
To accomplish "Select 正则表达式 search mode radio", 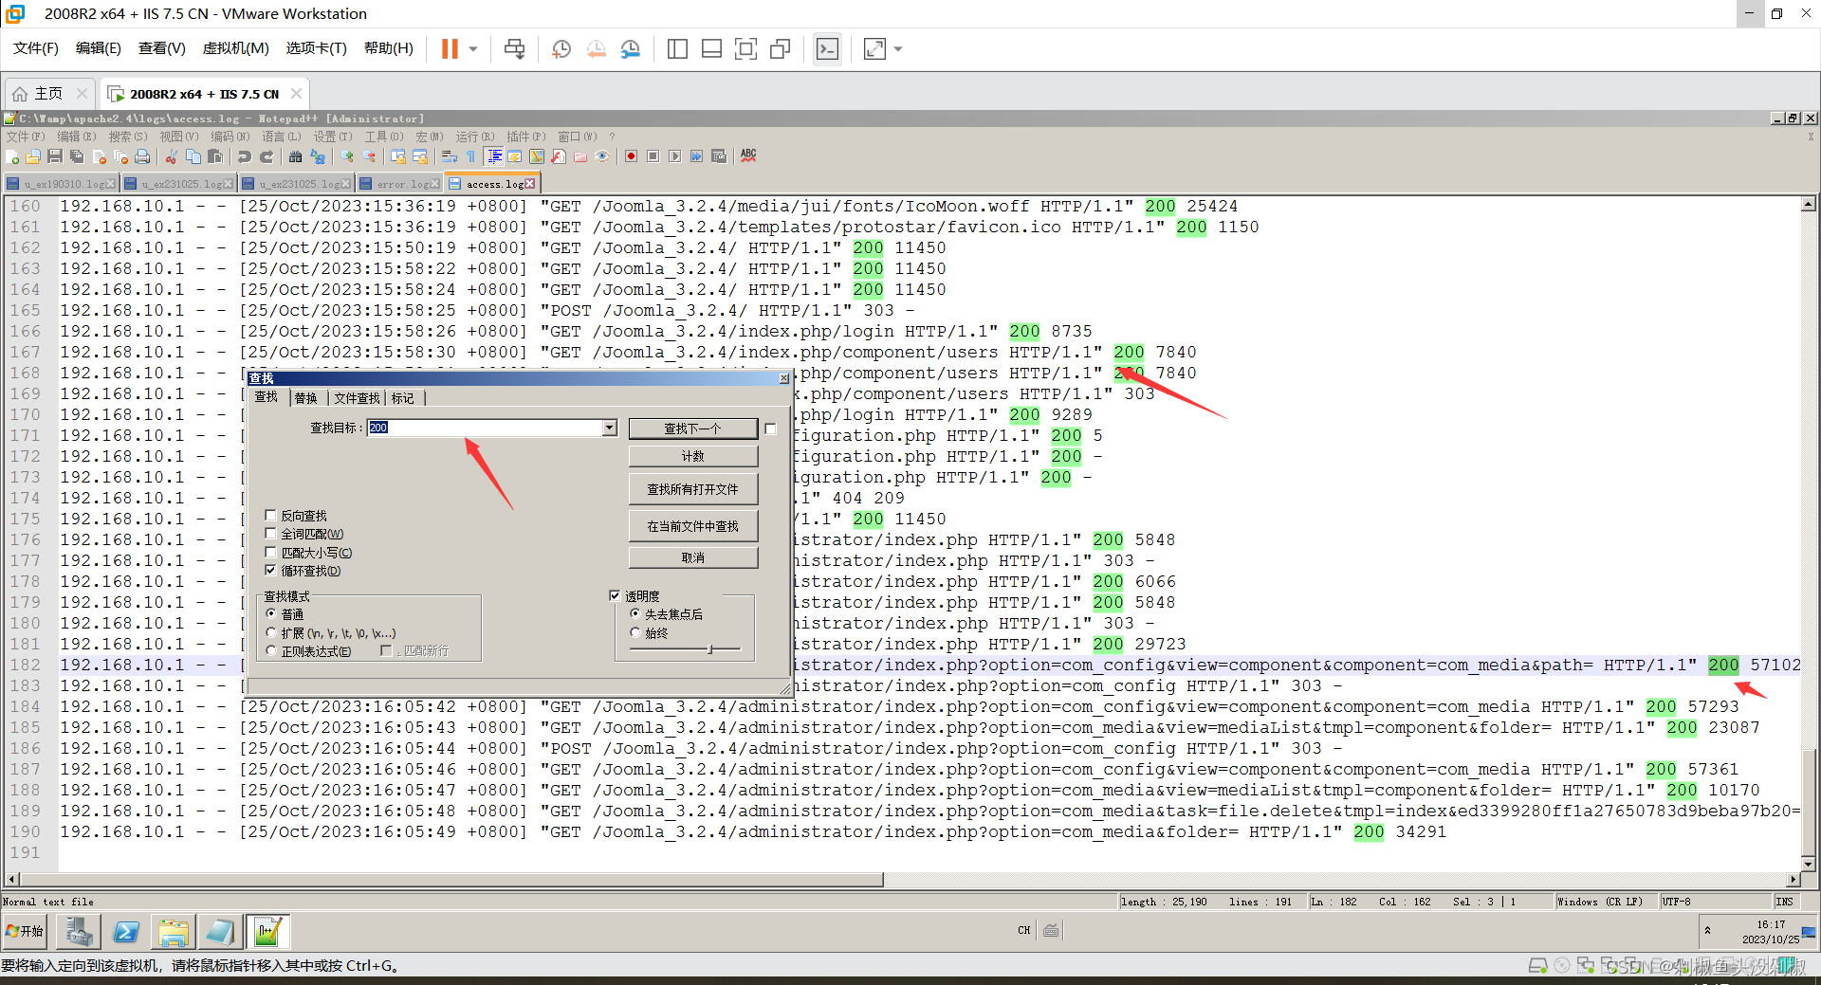I will (271, 651).
